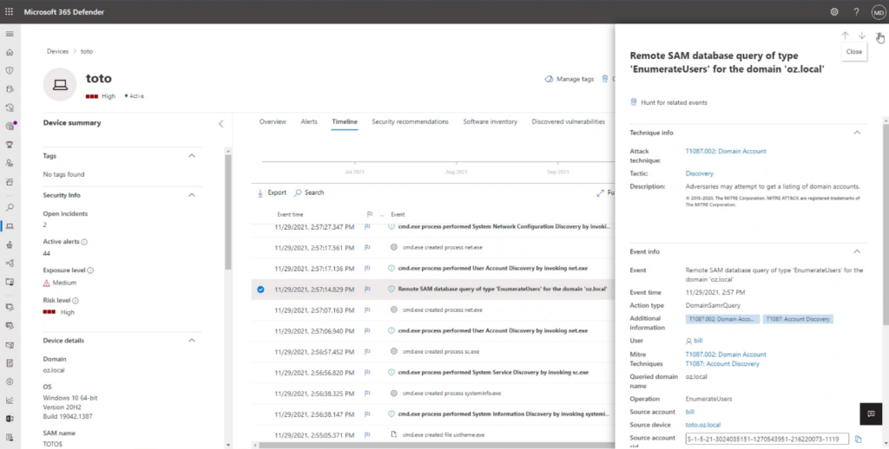Go to next event with the down arrow
The image size is (889, 449).
click(x=862, y=35)
